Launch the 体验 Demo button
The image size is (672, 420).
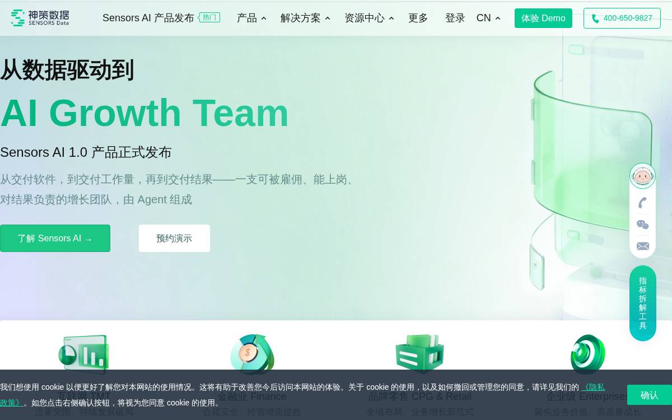click(543, 18)
